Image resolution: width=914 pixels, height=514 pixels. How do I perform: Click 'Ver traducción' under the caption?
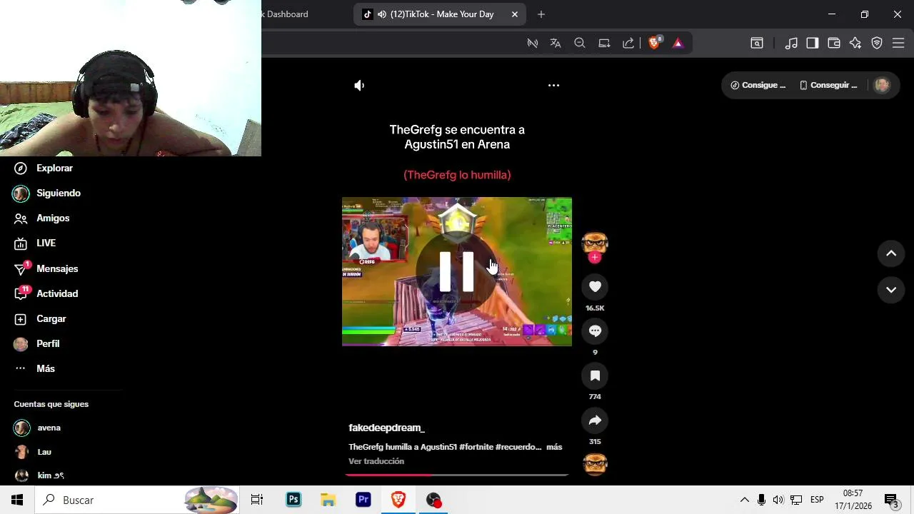376,461
